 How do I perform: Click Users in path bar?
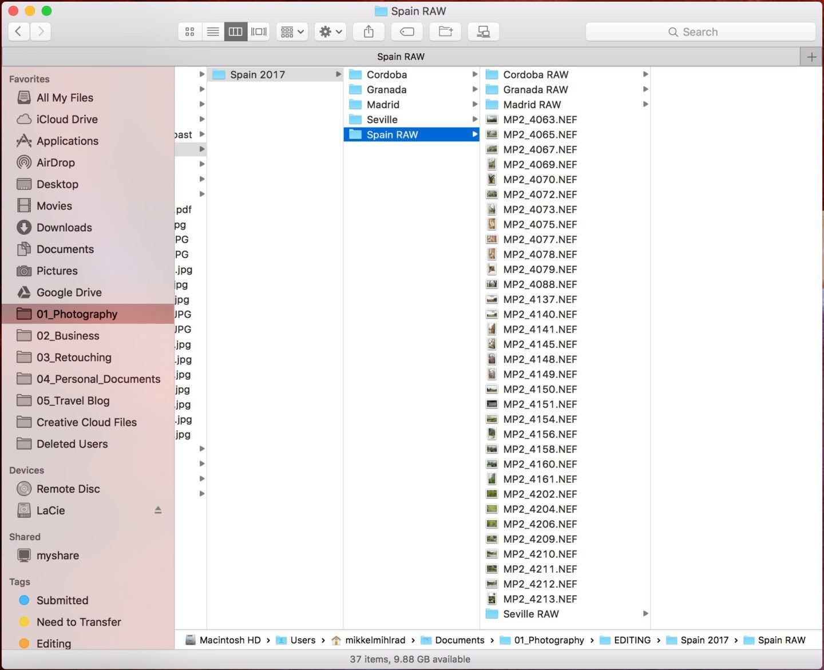click(295, 640)
